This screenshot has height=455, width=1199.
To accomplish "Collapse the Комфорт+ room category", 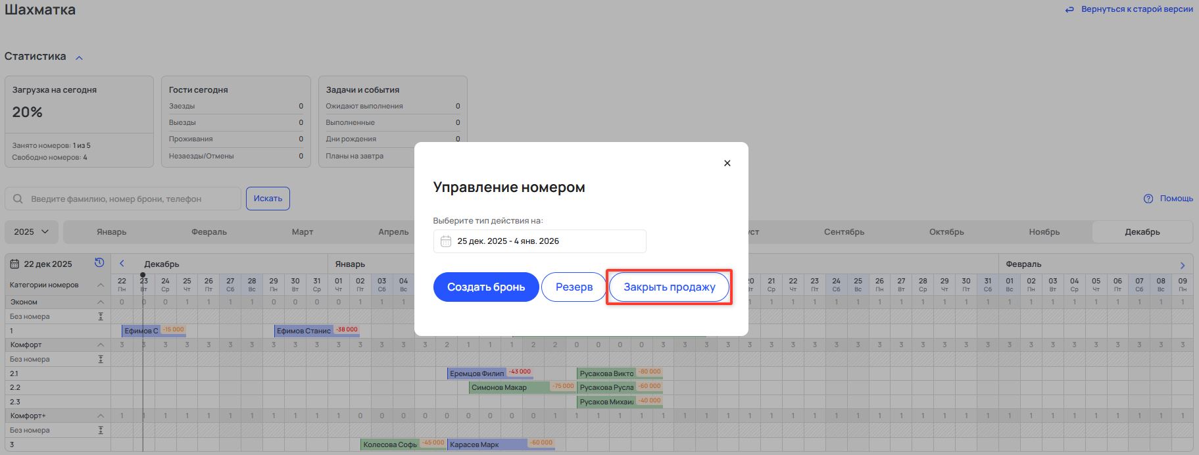I will pos(101,416).
